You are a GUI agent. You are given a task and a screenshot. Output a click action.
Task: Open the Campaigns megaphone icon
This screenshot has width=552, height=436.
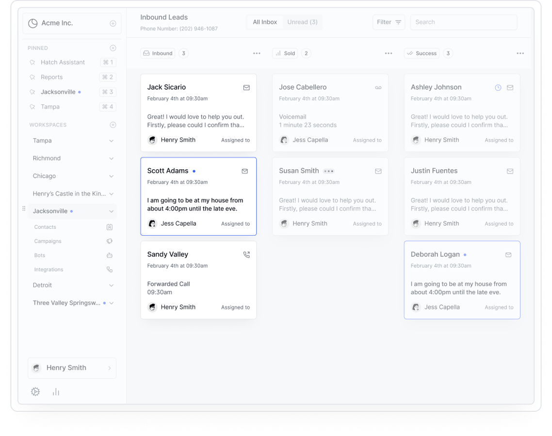(110, 241)
